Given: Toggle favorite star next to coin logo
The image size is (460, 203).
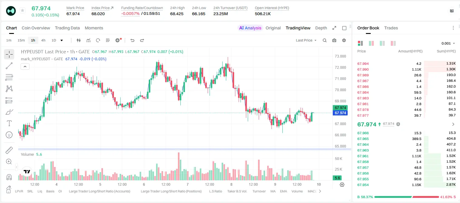Looking at the screenshot, I should point(22,11).
